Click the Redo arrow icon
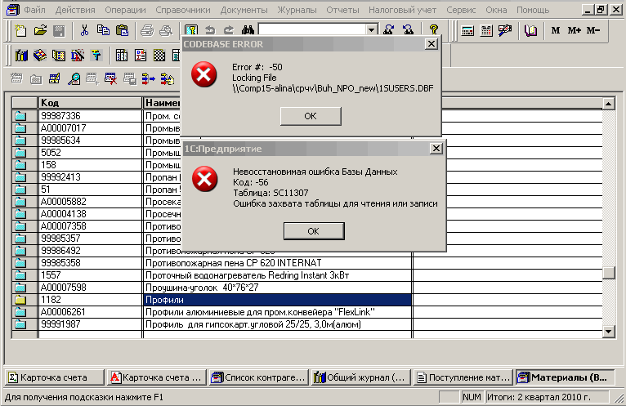 coord(229,30)
